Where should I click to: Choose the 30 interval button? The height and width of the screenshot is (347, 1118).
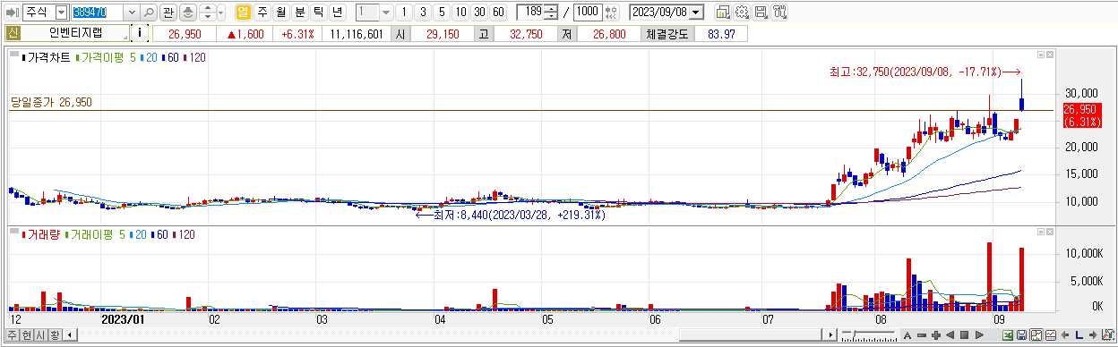point(479,13)
